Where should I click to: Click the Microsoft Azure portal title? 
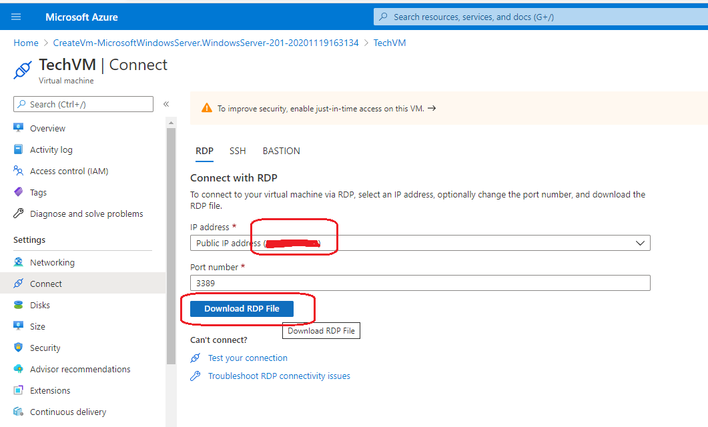(81, 17)
